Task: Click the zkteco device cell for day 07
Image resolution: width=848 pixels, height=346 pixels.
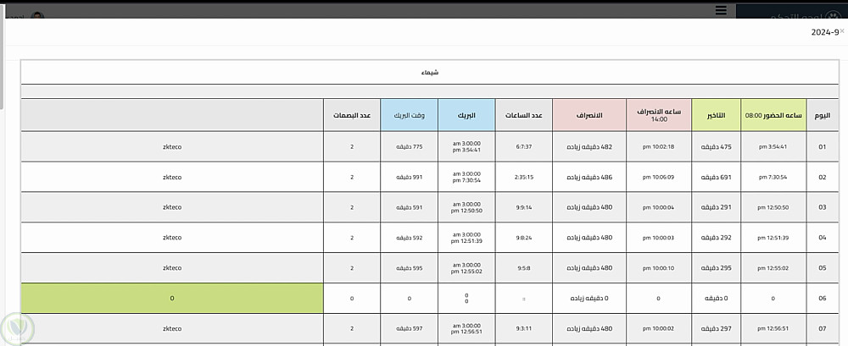Action: click(172, 328)
